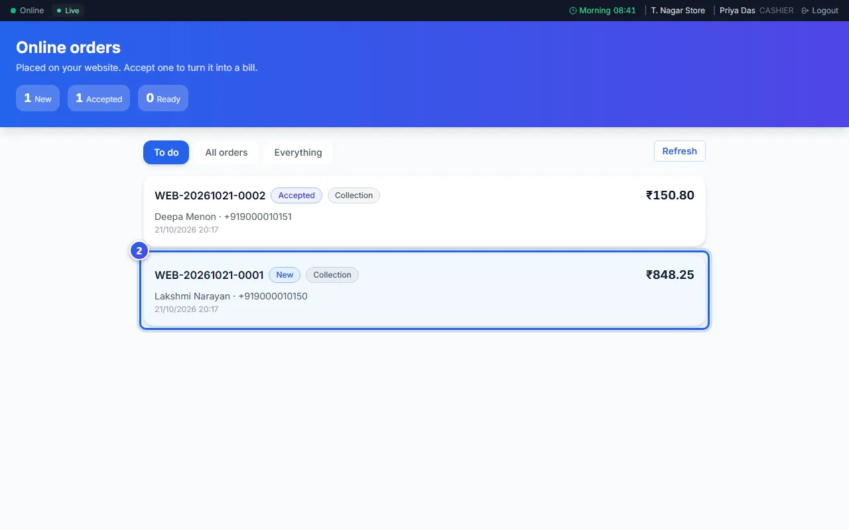Click the 0 Ready counter chip

tap(163, 98)
